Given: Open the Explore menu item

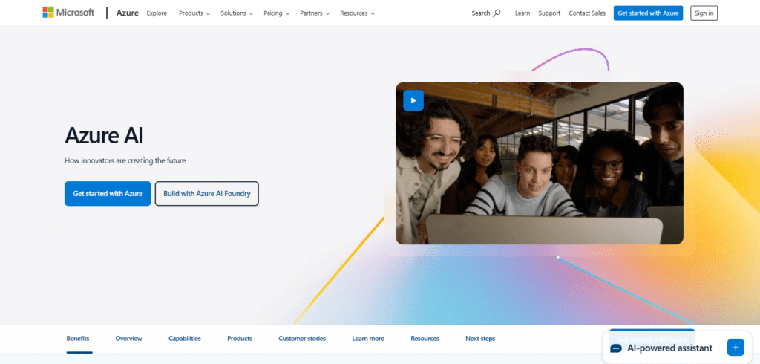Looking at the screenshot, I should pos(157,13).
